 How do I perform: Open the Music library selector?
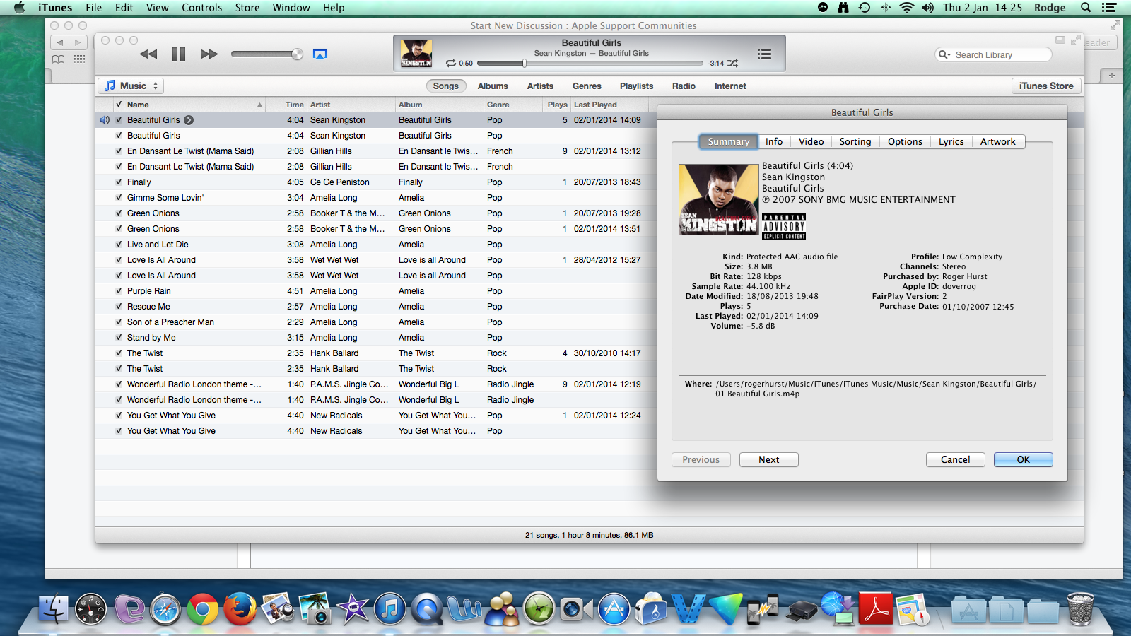(131, 86)
